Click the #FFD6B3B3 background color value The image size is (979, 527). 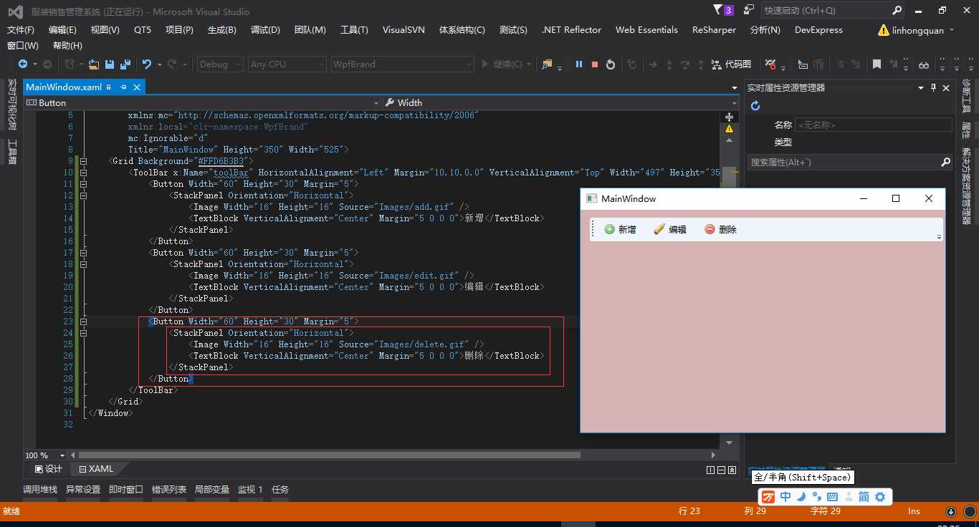[221, 161]
